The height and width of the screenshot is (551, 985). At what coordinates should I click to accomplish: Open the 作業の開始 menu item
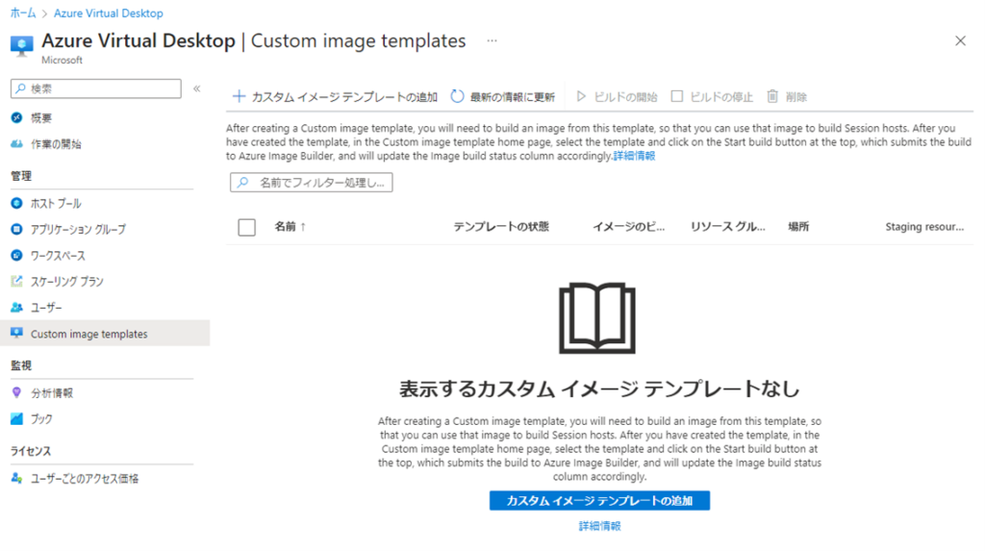click(x=56, y=144)
